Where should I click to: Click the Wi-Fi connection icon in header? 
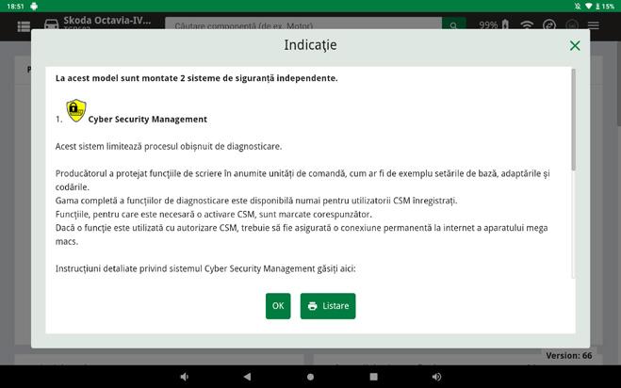pos(527,25)
